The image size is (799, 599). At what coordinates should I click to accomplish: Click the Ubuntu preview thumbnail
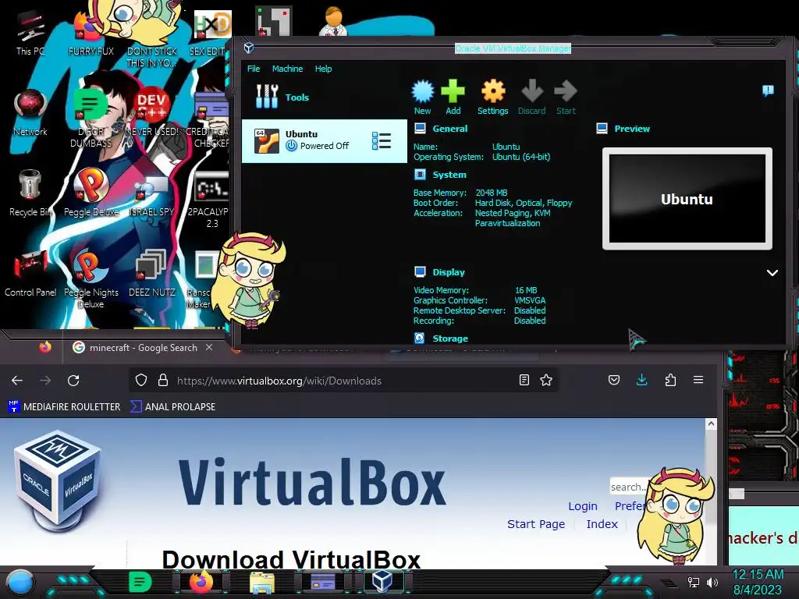pos(687,199)
